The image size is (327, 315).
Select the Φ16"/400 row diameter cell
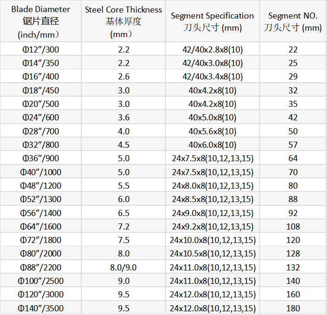coord(41,77)
